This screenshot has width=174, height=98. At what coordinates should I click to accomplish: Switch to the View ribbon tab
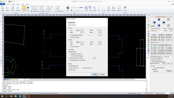coord(27,4)
